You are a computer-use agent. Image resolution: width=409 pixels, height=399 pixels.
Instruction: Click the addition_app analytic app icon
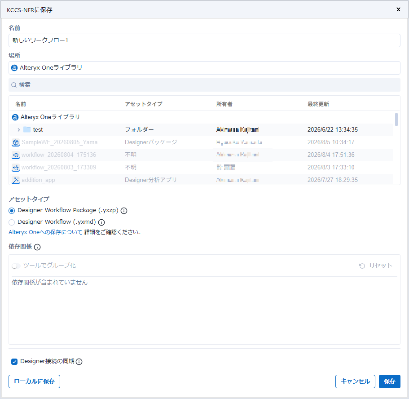16,180
